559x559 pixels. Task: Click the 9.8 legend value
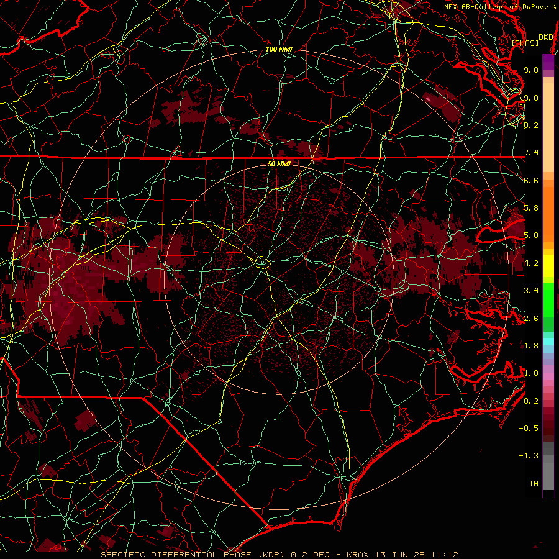[531, 70]
